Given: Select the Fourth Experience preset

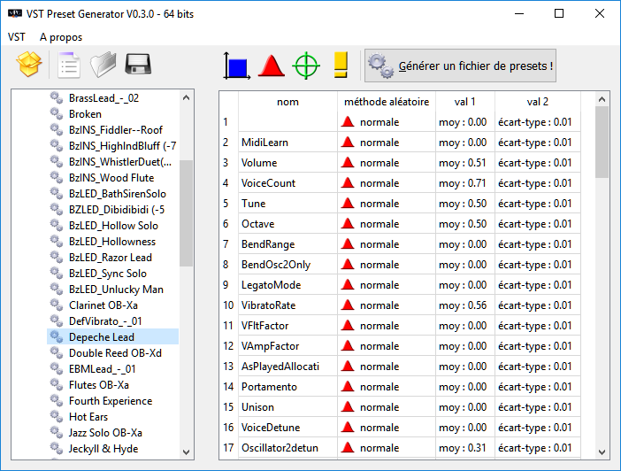Looking at the screenshot, I should click(111, 401).
